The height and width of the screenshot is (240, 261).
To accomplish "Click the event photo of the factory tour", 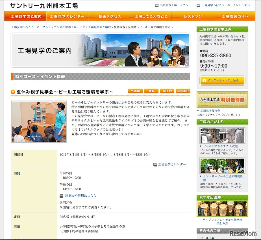I will pos(39,122).
